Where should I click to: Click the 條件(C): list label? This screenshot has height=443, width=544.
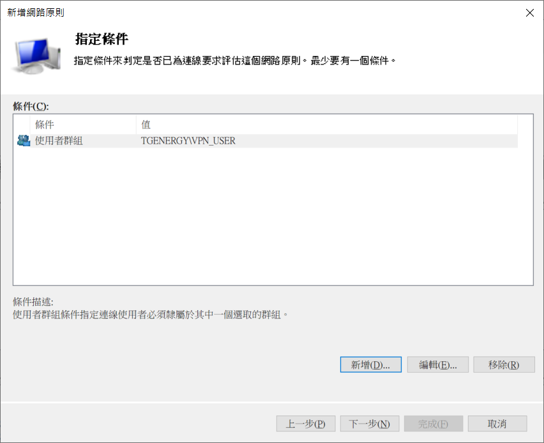tap(31, 106)
